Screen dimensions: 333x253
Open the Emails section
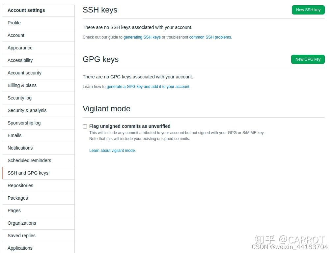click(x=14, y=135)
